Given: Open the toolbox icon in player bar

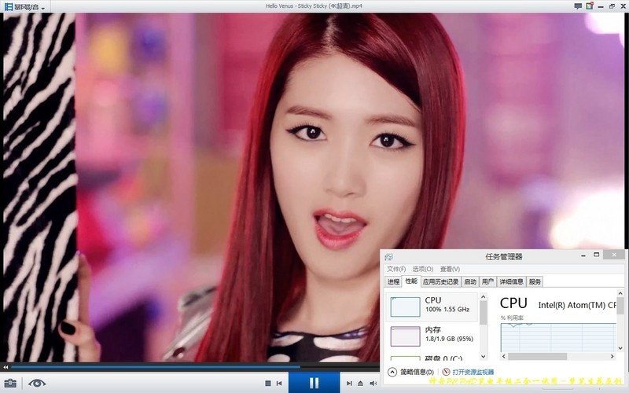Looking at the screenshot, I should point(10,384).
